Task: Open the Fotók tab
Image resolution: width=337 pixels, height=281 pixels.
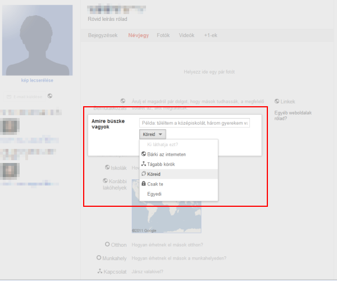Action: [163, 35]
